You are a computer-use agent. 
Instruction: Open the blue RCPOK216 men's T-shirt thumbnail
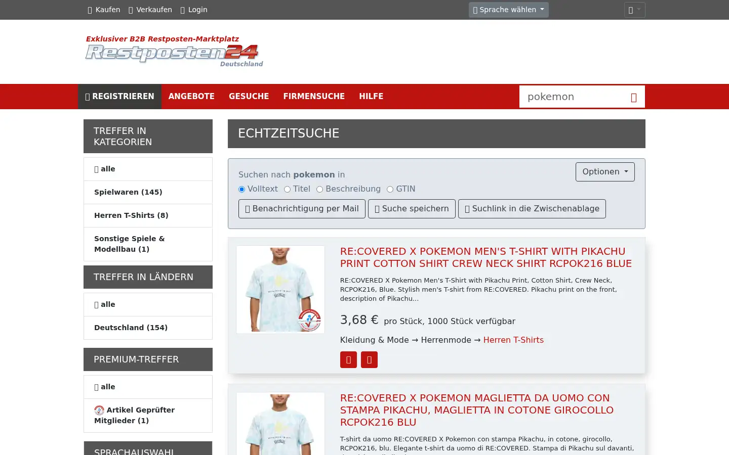click(280, 290)
